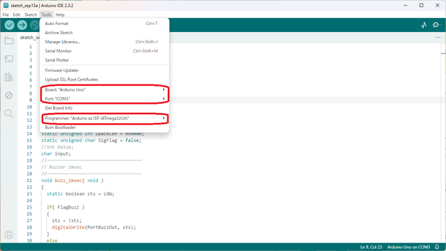This screenshot has width=446, height=251.
Task: Click Get Board Info
Action: (x=105, y=108)
